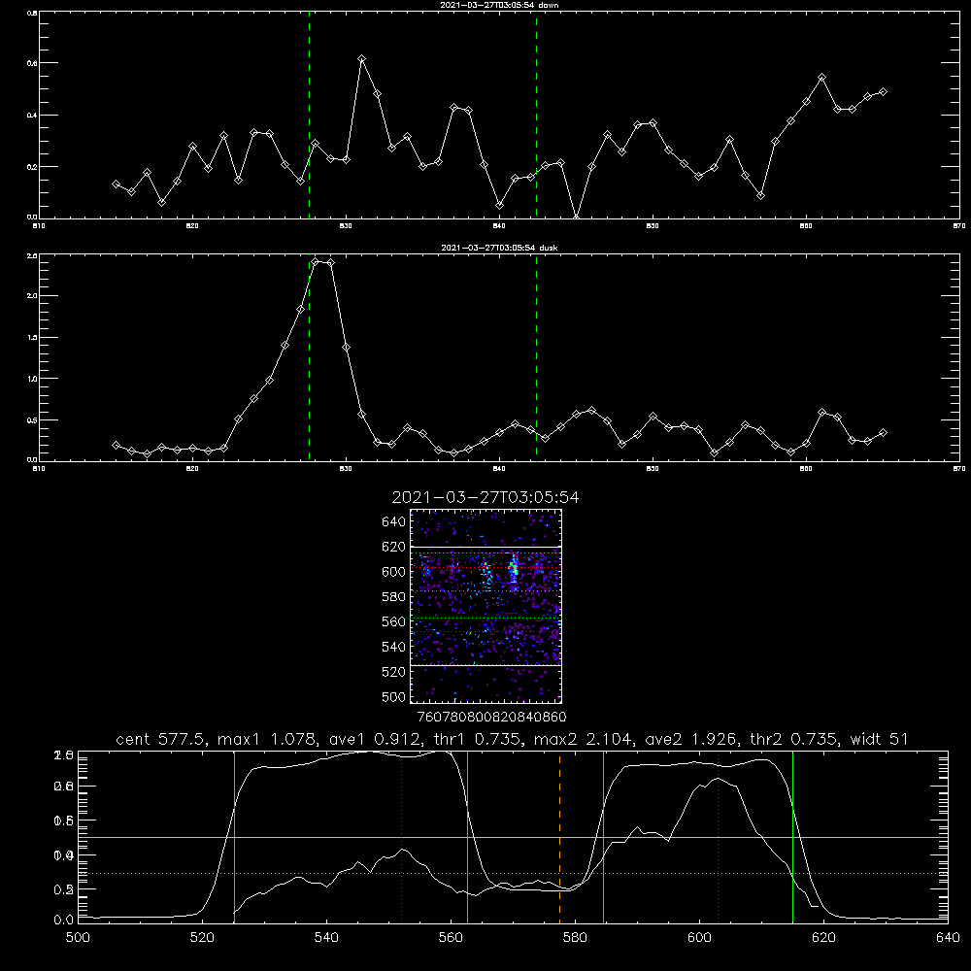Click the dusk plot title text
The image size is (971, 971).
tap(499, 248)
